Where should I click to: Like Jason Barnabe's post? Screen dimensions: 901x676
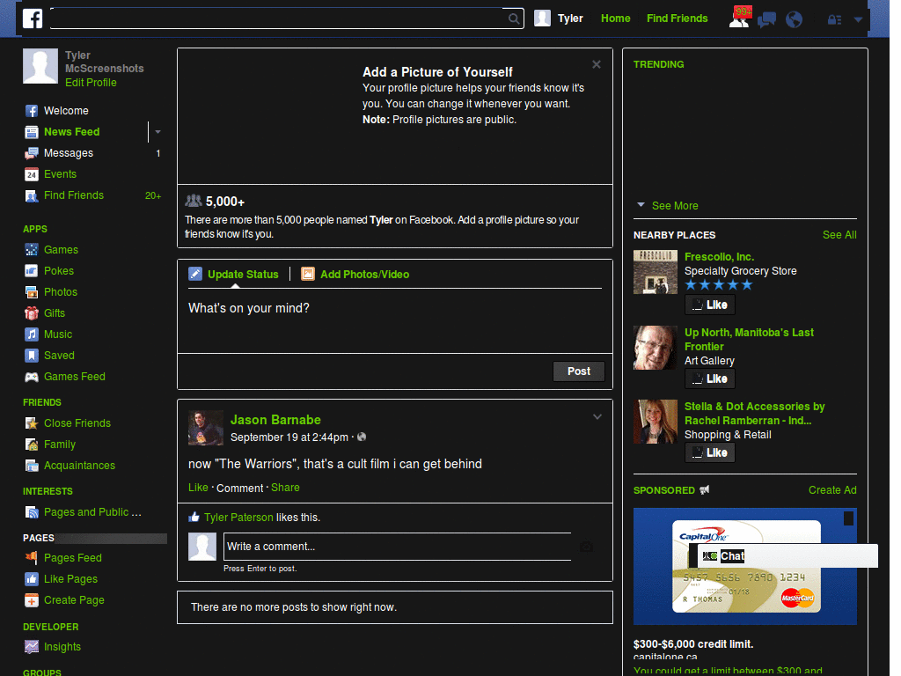pyautogui.click(x=198, y=488)
